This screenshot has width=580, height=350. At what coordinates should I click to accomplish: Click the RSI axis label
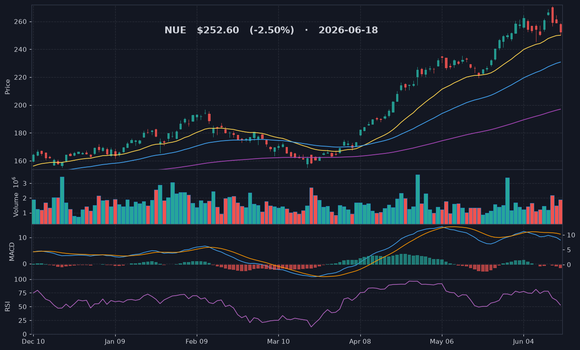tap(7, 306)
